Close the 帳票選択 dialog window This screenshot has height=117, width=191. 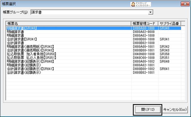click(x=185, y=4)
